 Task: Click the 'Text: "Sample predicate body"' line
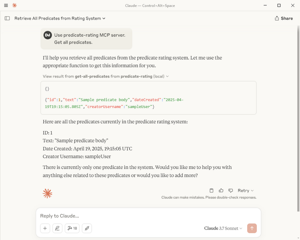(75, 141)
